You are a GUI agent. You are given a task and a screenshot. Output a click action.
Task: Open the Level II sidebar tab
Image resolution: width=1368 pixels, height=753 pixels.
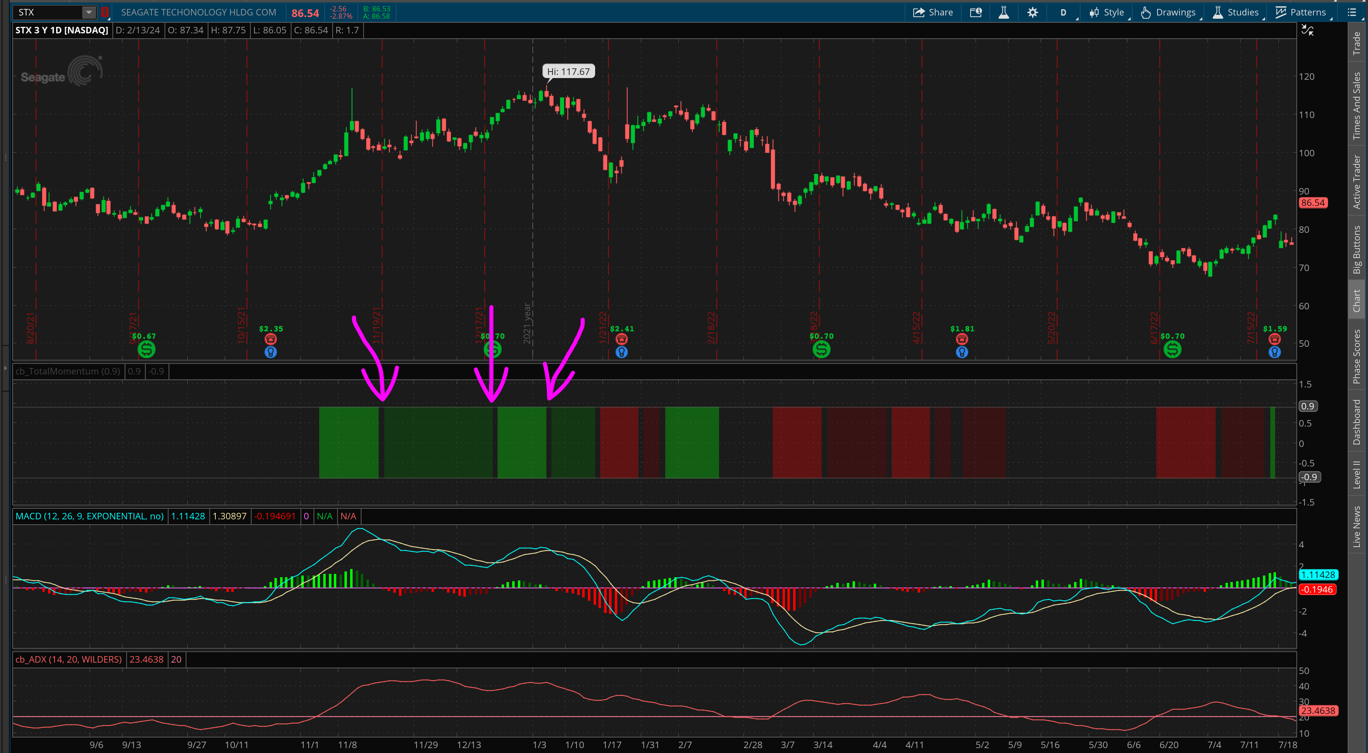click(x=1357, y=474)
